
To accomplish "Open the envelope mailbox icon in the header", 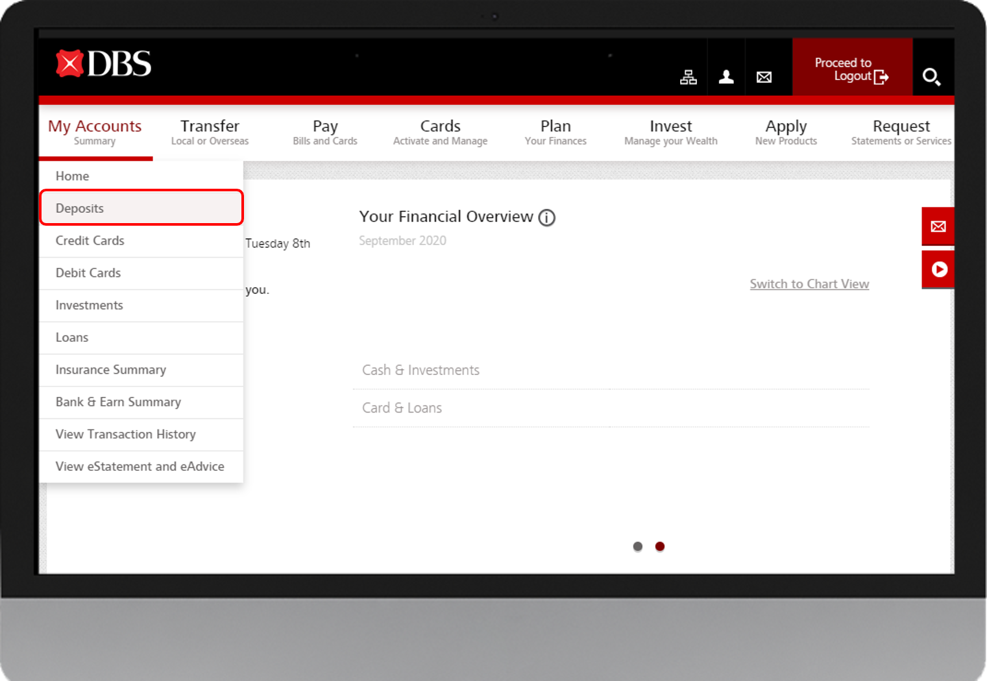I will point(764,77).
